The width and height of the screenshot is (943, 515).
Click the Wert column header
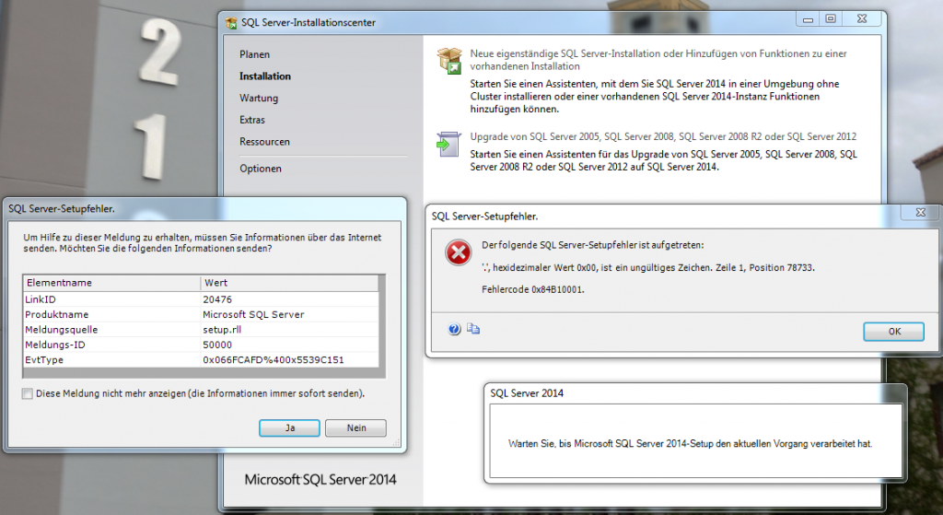click(x=290, y=283)
